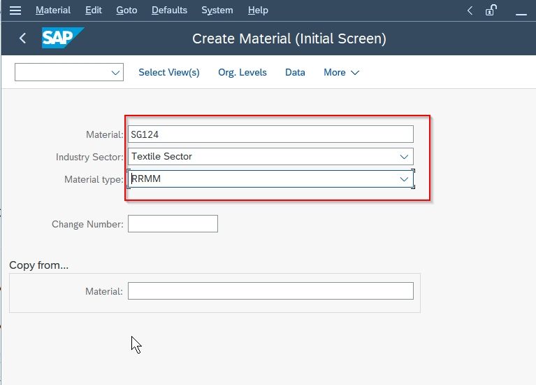
Task: Expand the Material type dropdown arrow
Action: click(x=404, y=179)
